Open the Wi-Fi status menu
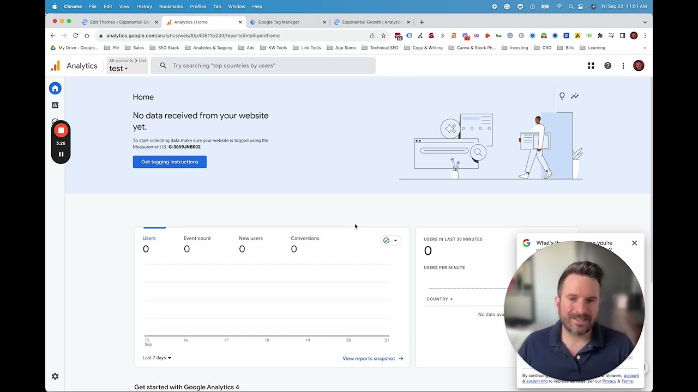Viewport: 698px width, 392px height. pyautogui.click(x=559, y=7)
